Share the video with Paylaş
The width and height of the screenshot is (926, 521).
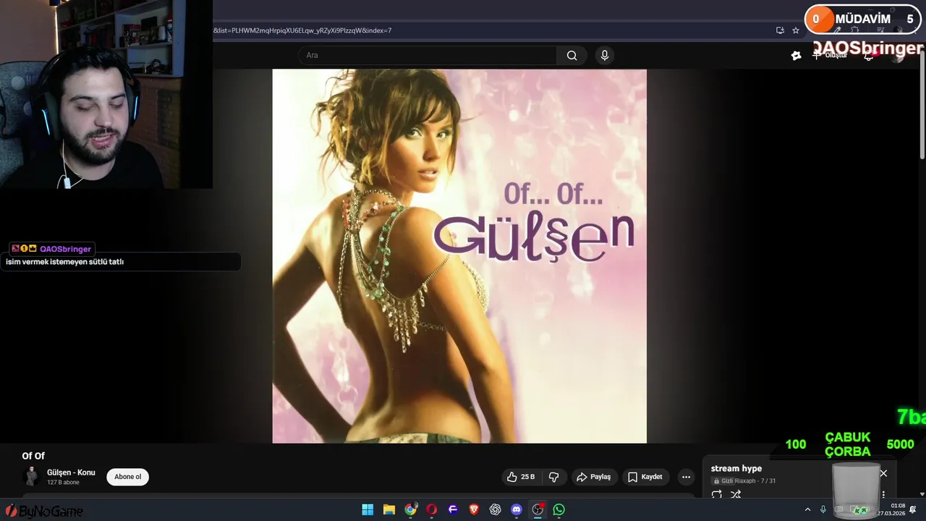pyautogui.click(x=593, y=477)
